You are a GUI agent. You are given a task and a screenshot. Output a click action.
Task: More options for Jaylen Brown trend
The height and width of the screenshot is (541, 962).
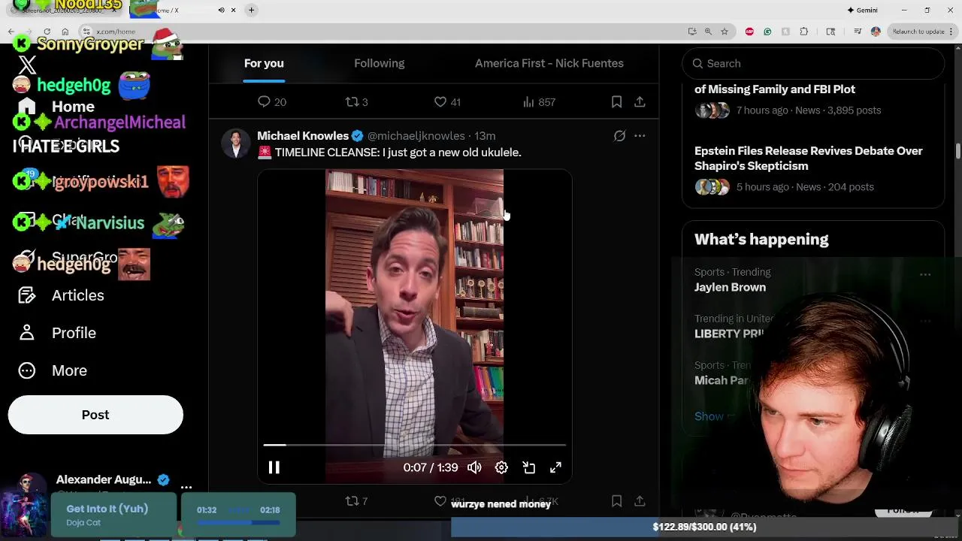pyautogui.click(x=925, y=274)
